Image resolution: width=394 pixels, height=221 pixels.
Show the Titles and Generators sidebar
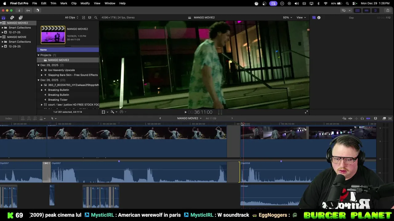21,17
